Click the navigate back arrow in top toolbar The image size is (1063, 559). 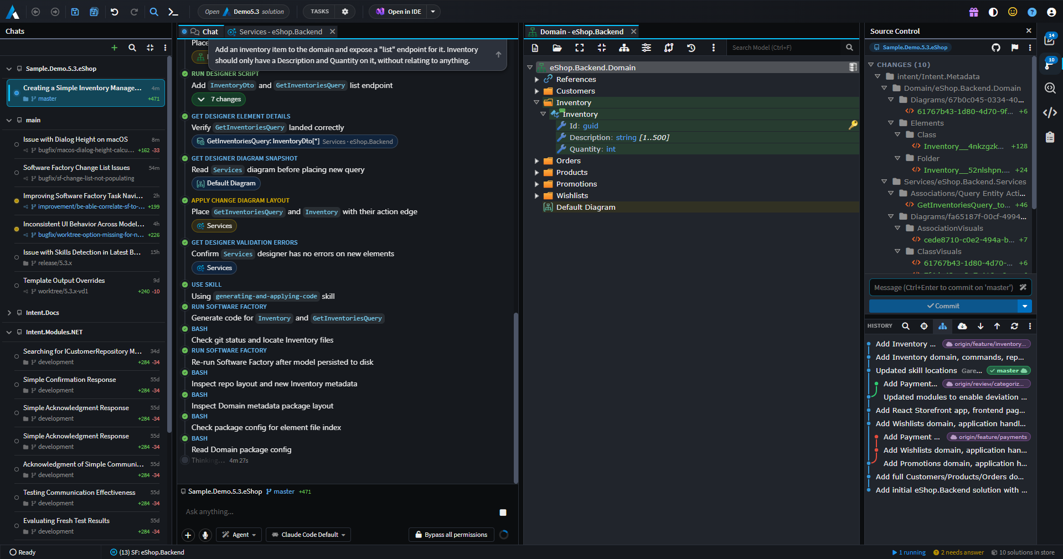point(36,12)
